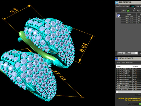
Task: Click the Total Gem Weight value field
Action: pyautogui.click(x=132, y=6)
